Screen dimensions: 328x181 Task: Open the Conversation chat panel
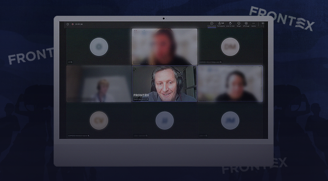point(212,24)
